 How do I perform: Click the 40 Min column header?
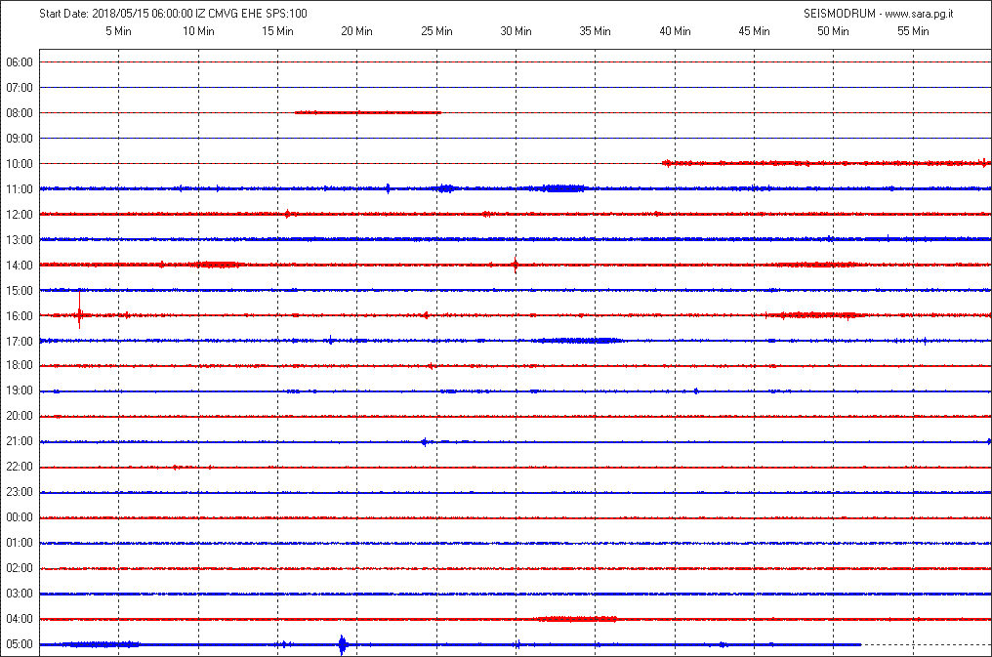(x=675, y=31)
